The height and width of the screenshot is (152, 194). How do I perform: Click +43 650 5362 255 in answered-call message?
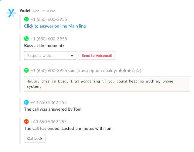[49, 102]
